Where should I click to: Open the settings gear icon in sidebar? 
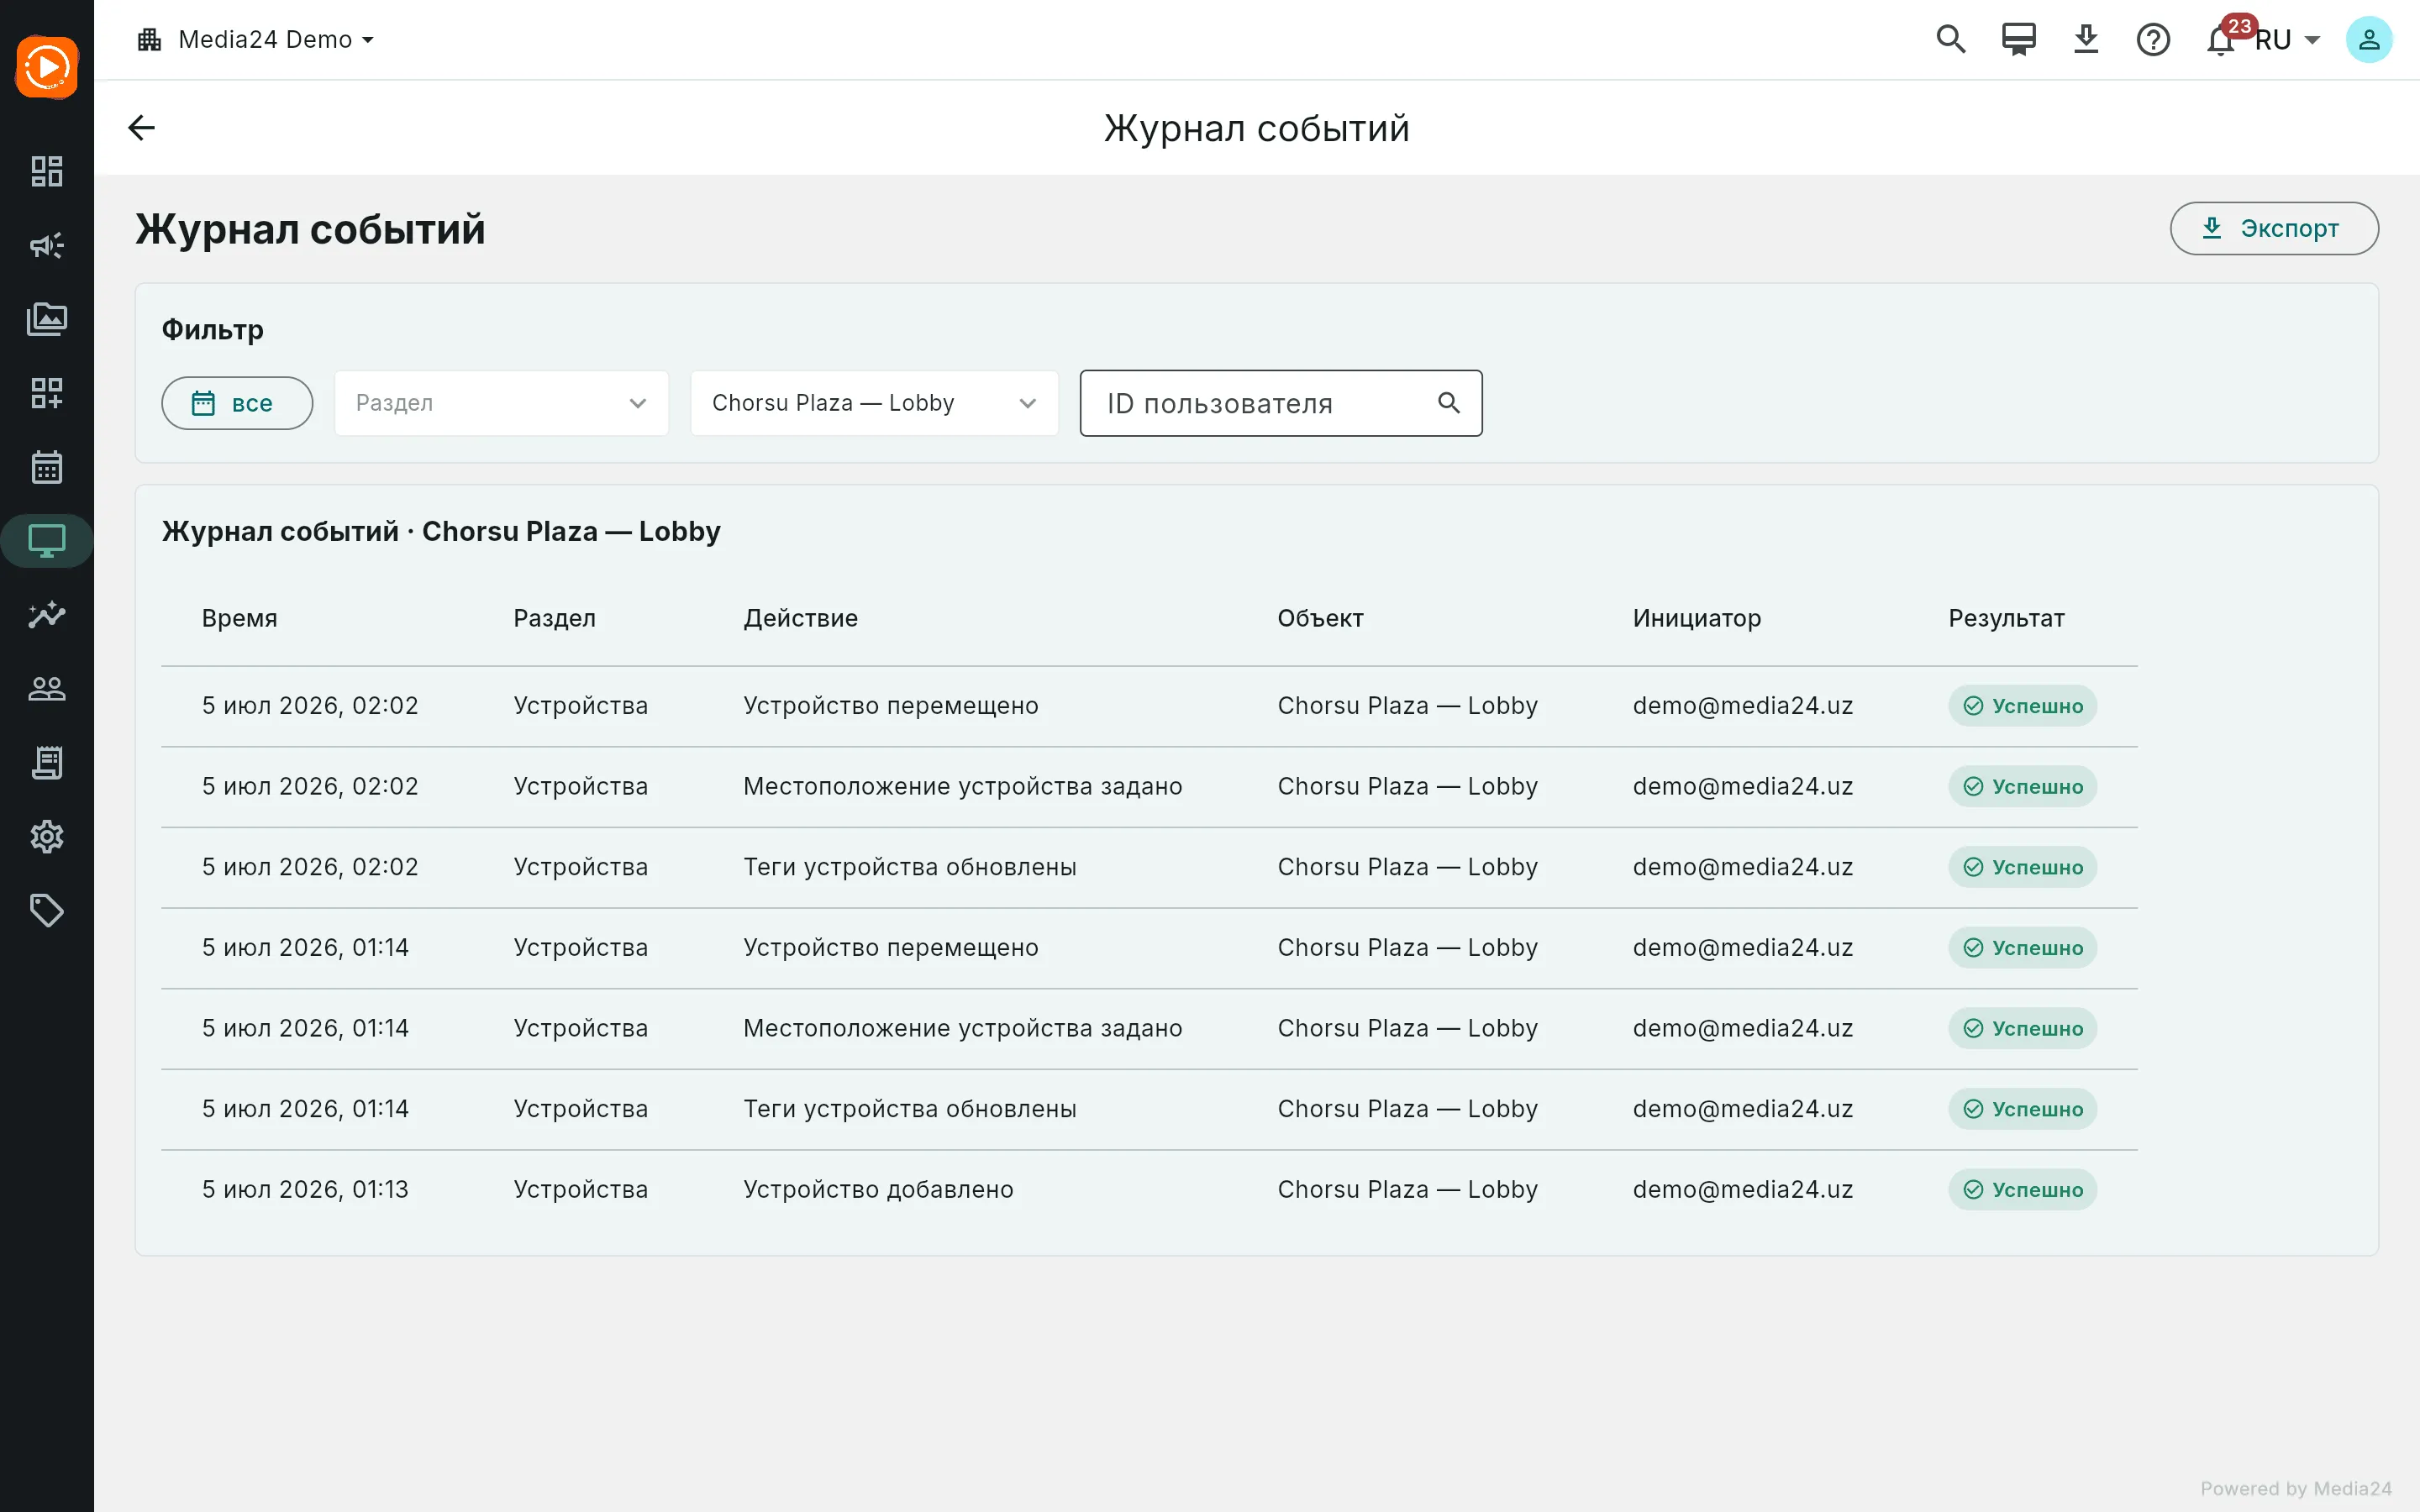(47, 837)
